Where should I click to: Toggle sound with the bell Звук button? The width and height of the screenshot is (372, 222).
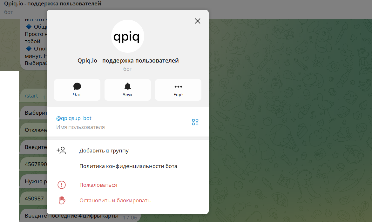(128, 90)
